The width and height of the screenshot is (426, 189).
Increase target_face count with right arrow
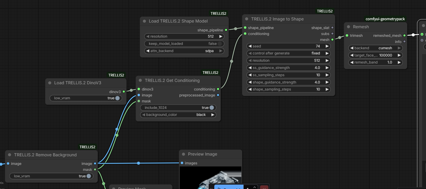(x=399, y=55)
